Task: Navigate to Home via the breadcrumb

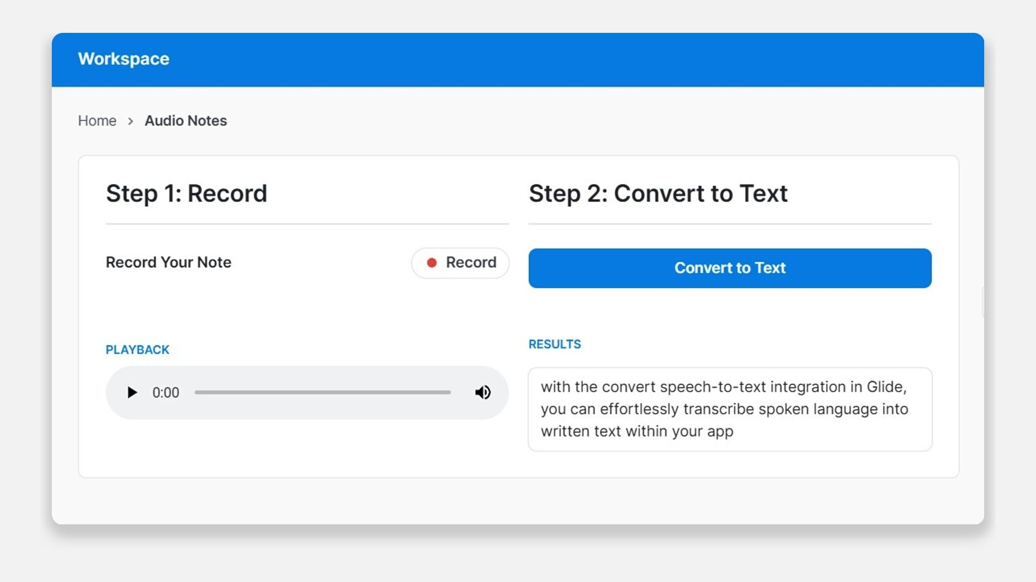Action: click(x=97, y=121)
